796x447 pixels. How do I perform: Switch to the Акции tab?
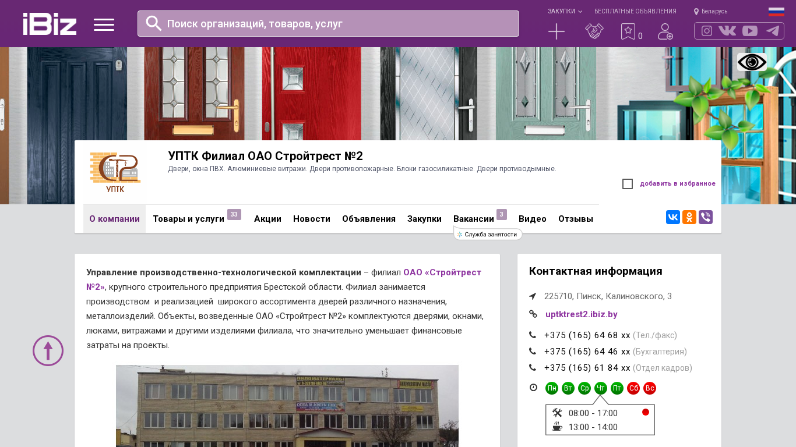pos(267,219)
